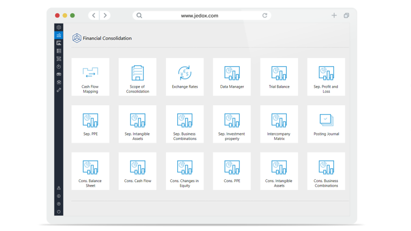Open the Exchange Rates tile
411x231 pixels.
[185, 77]
